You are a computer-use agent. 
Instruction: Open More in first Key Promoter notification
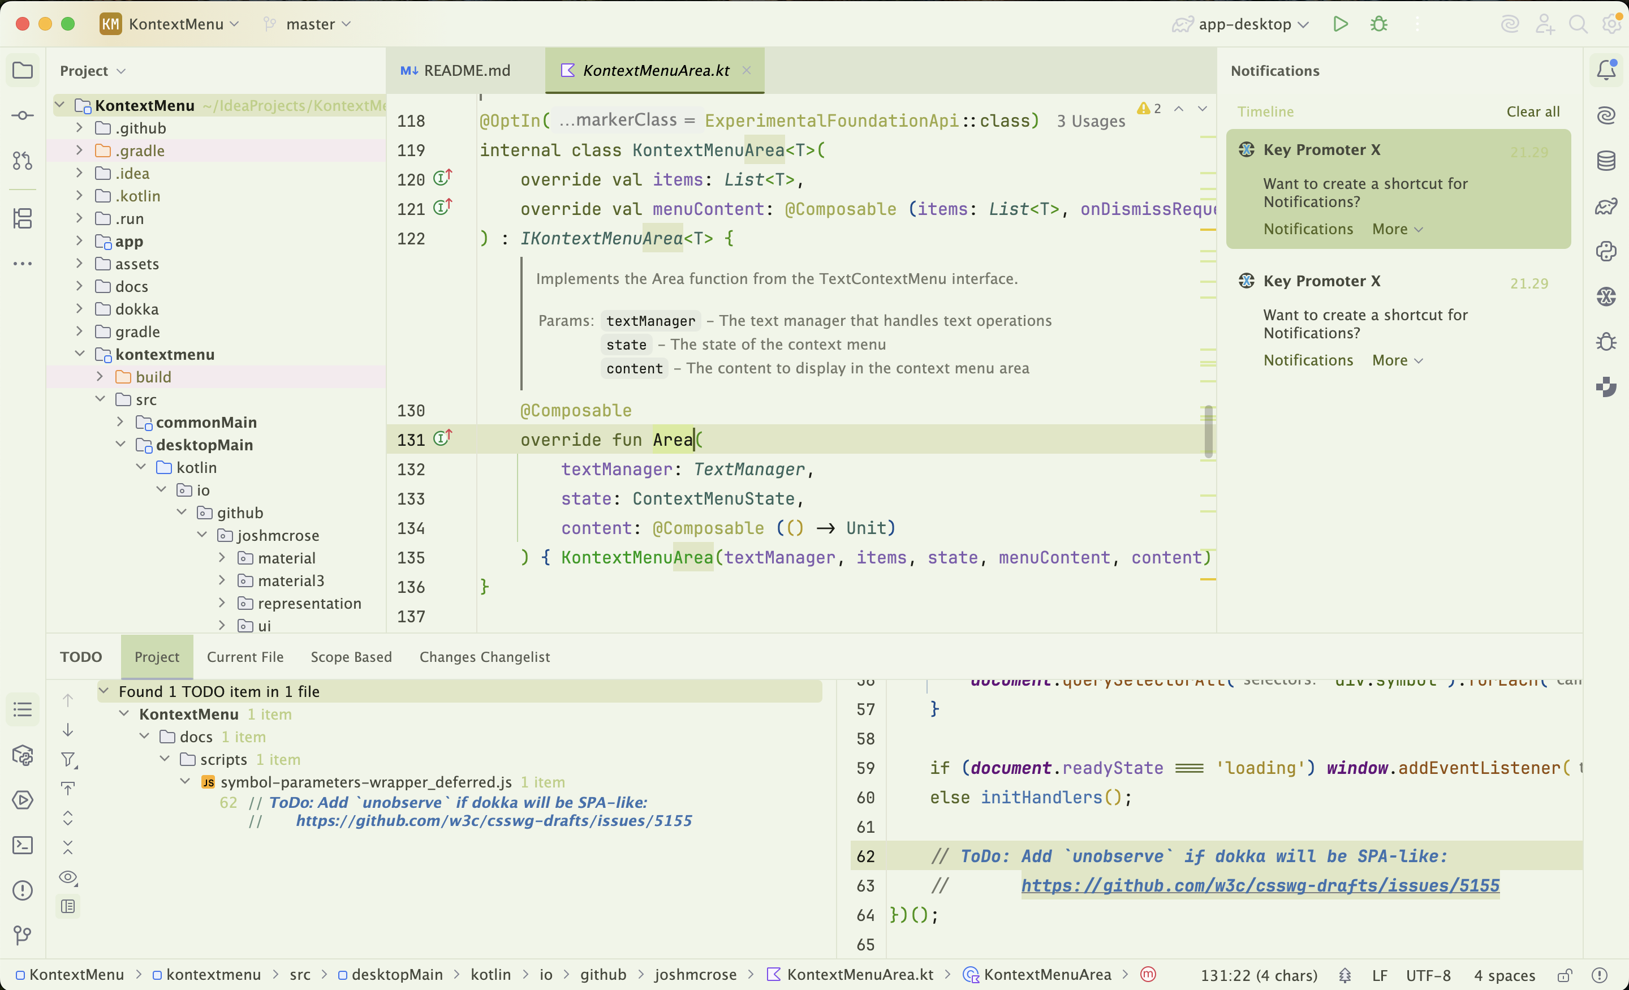click(x=1397, y=229)
